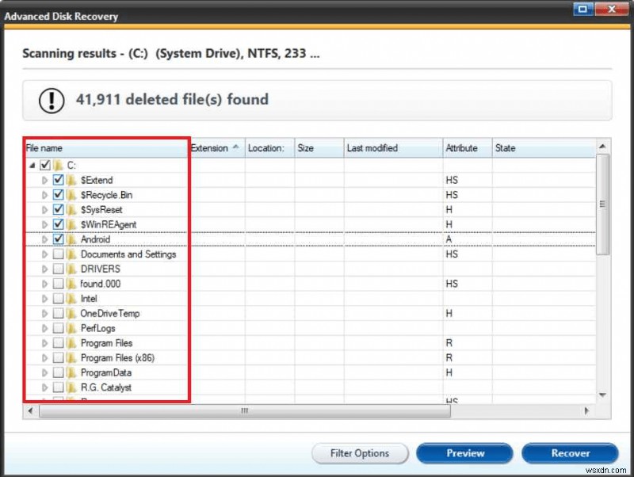The image size is (634, 477).
Task: Check the PerfLogs checkbox
Action: point(59,328)
